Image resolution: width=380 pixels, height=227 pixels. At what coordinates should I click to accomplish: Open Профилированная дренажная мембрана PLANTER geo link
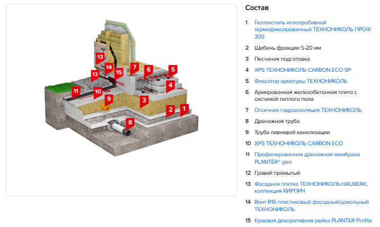pos(307,154)
